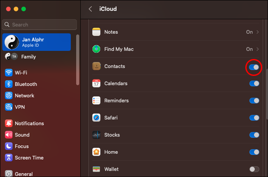Click the "iCloud" pane title
Image resolution: width=268 pixels, height=177 pixels.
coord(108,9)
